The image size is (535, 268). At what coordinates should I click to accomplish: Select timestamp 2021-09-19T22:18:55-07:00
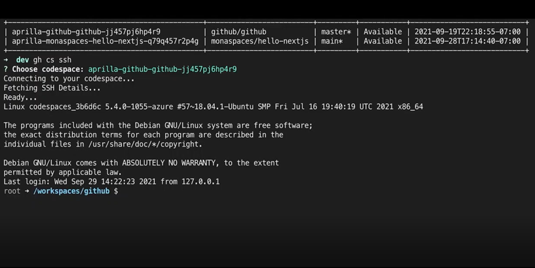[467, 32]
